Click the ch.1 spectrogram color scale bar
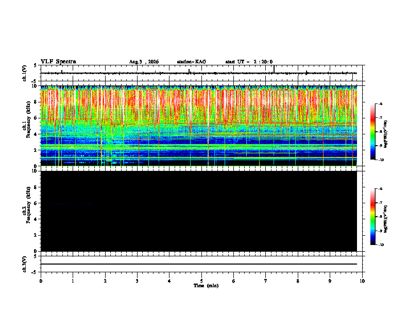 click(373, 132)
